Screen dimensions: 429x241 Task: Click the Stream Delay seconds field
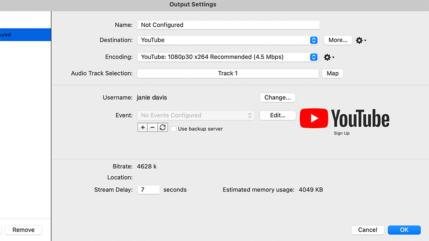tap(148, 190)
